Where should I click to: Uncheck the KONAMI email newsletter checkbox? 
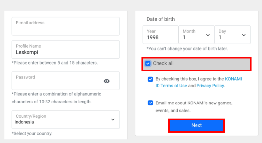click(x=150, y=103)
